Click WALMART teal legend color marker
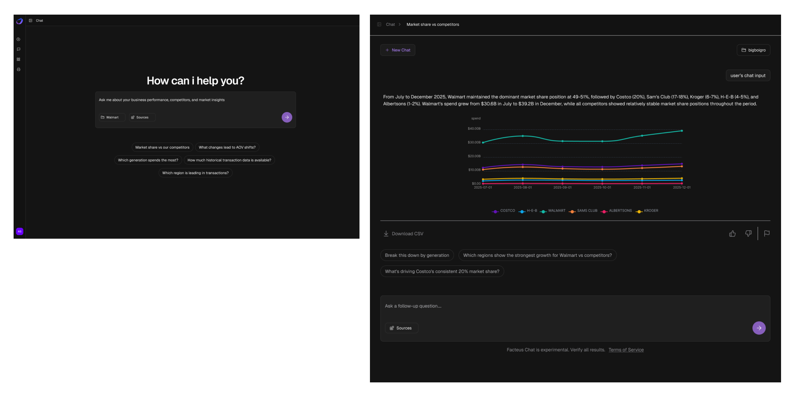This screenshot has width=795, height=397. pyautogui.click(x=543, y=212)
